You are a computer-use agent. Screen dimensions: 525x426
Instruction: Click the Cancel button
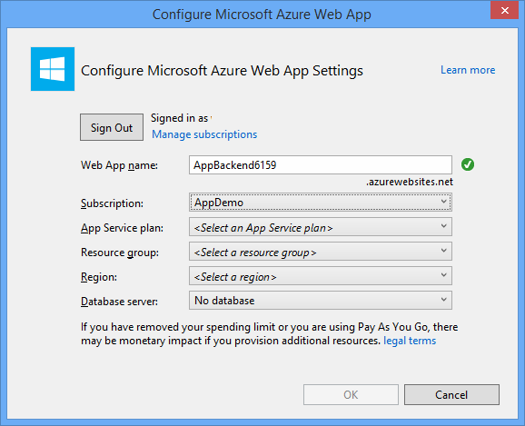pos(451,394)
